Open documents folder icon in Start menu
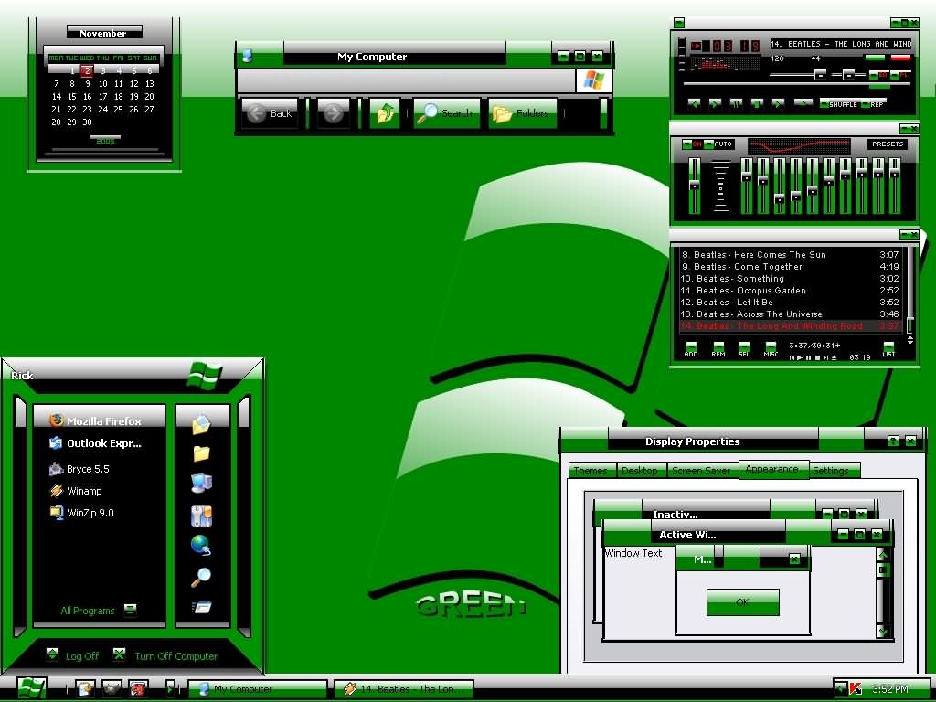This screenshot has width=936, height=702. (x=202, y=424)
